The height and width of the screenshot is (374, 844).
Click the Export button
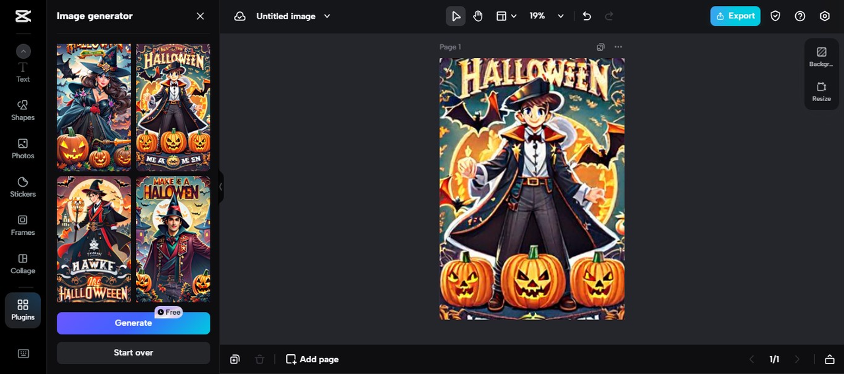click(x=735, y=16)
